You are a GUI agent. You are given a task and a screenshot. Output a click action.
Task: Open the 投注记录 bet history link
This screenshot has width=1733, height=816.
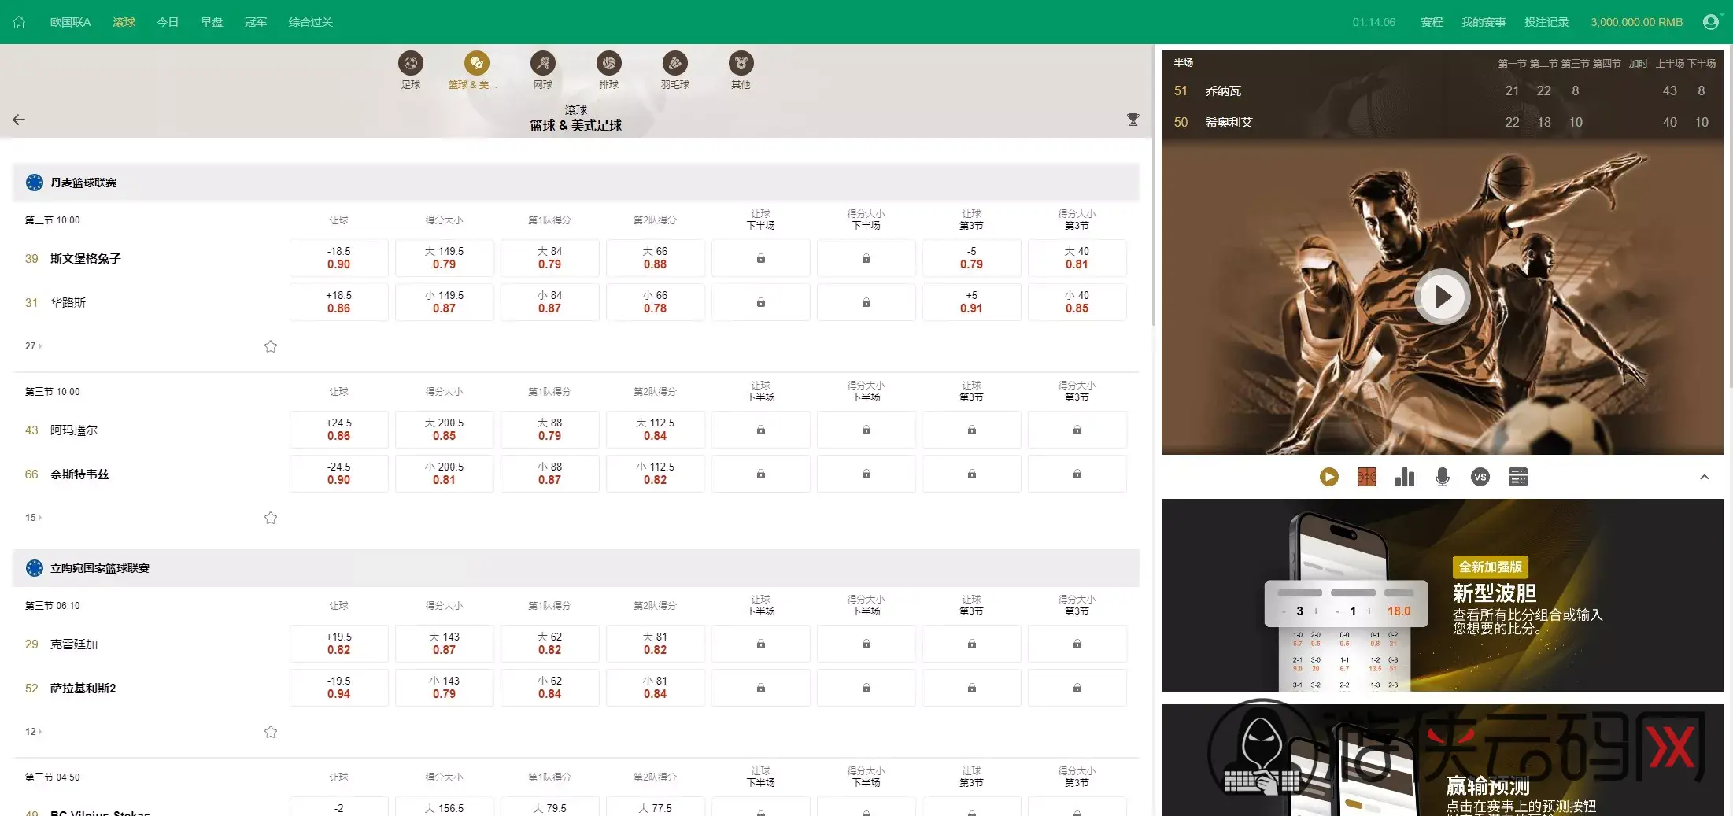1546,22
